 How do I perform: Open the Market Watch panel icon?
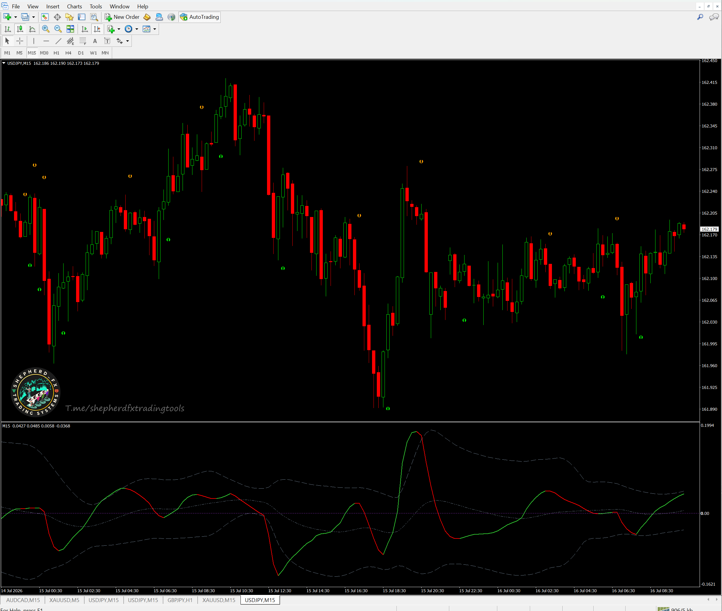tap(45, 17)
